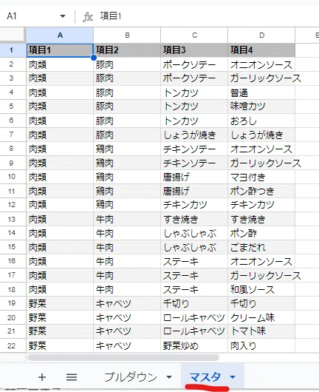Expand the Name box dropdown arrow
The height and width of the screenshot is (392, 319).
[63, 16]
